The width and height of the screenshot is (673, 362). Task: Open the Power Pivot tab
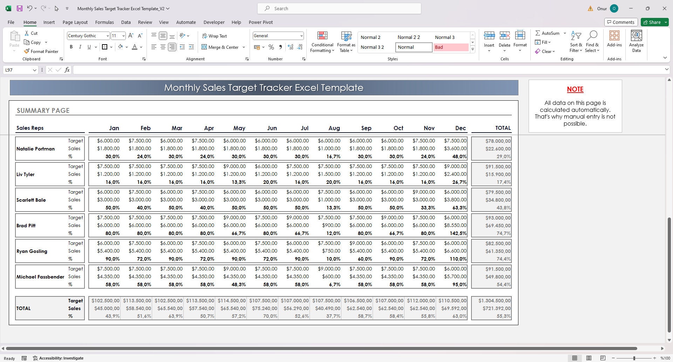click(260, 22)
